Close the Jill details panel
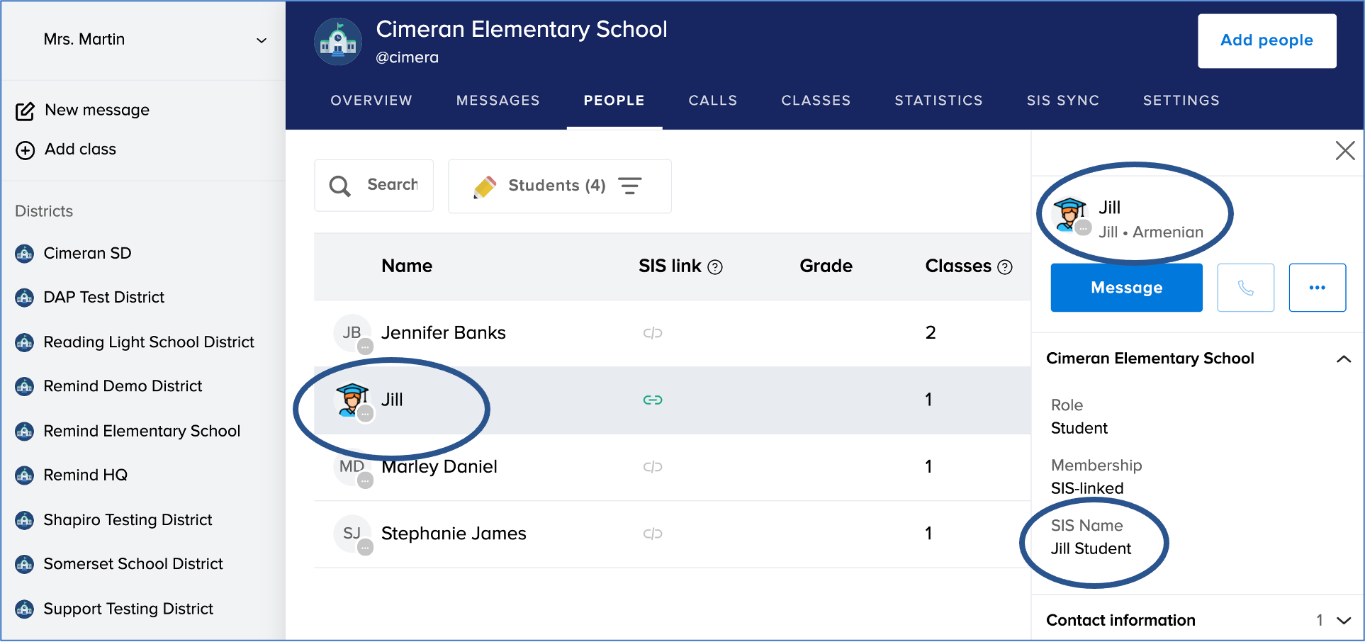 1344,150
